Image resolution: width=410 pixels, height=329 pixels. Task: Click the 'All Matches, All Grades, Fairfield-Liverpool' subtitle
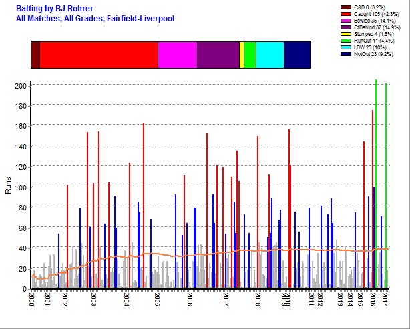coord(95,19)
